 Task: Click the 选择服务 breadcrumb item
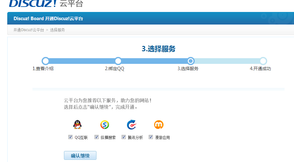click(57, 30)
